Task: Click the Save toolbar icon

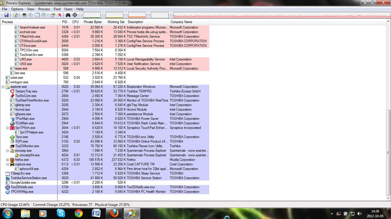Action: pos(6,15)
